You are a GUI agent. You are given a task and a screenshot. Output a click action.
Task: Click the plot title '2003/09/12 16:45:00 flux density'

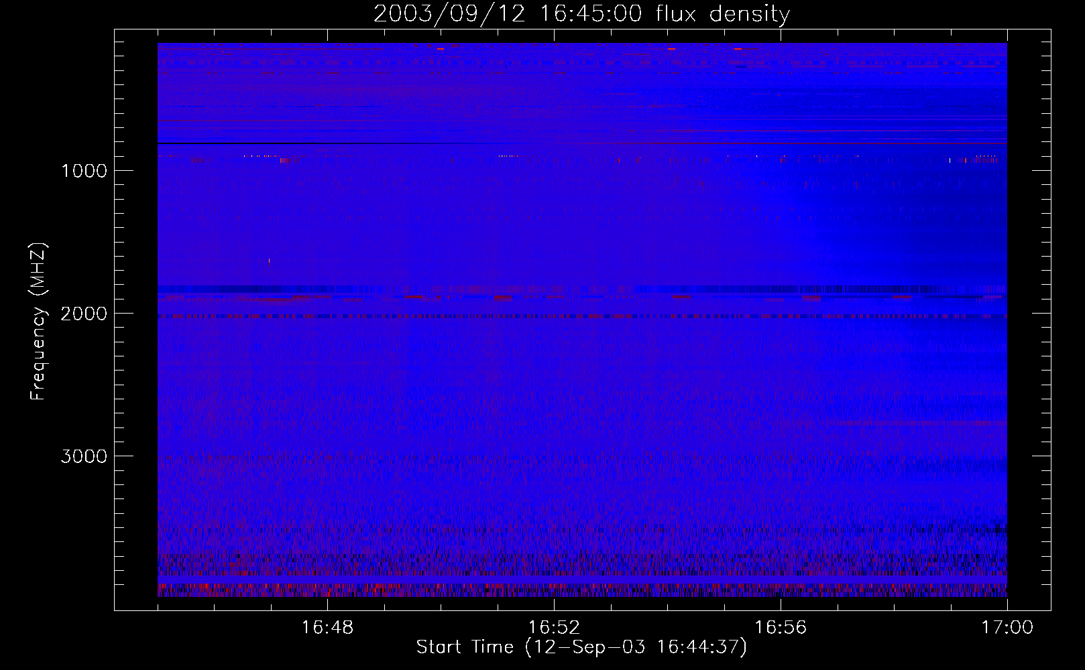[x=581, y=14]
